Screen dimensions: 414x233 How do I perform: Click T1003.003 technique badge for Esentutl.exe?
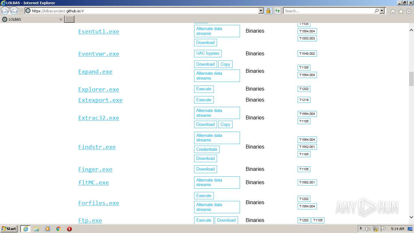pos(307,38)
